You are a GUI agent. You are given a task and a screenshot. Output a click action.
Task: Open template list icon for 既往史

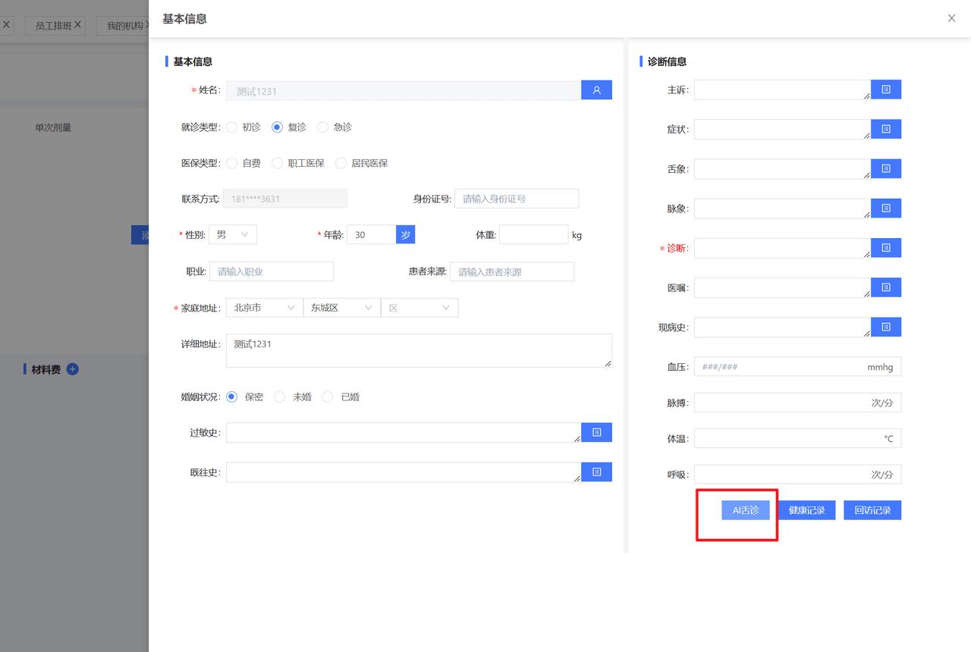coord(596,472)
